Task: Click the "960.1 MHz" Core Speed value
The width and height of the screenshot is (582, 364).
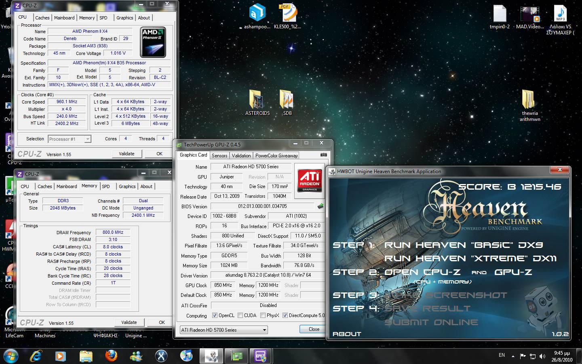Action: (x=67, y=102)
